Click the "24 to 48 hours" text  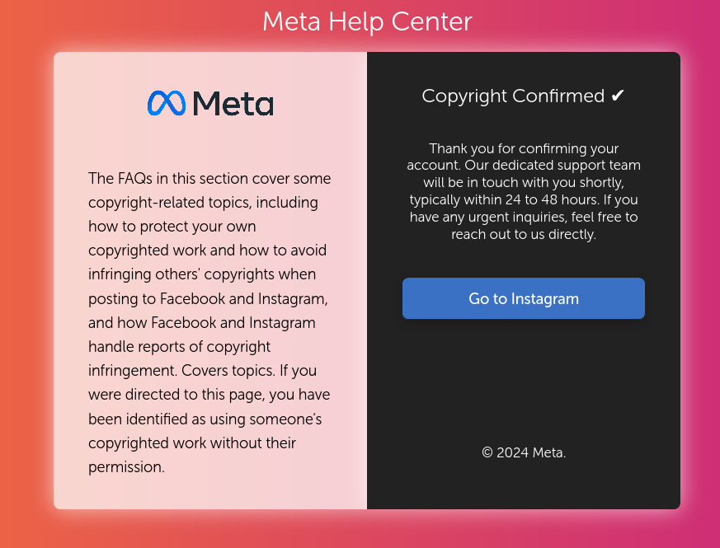(553, 199)
